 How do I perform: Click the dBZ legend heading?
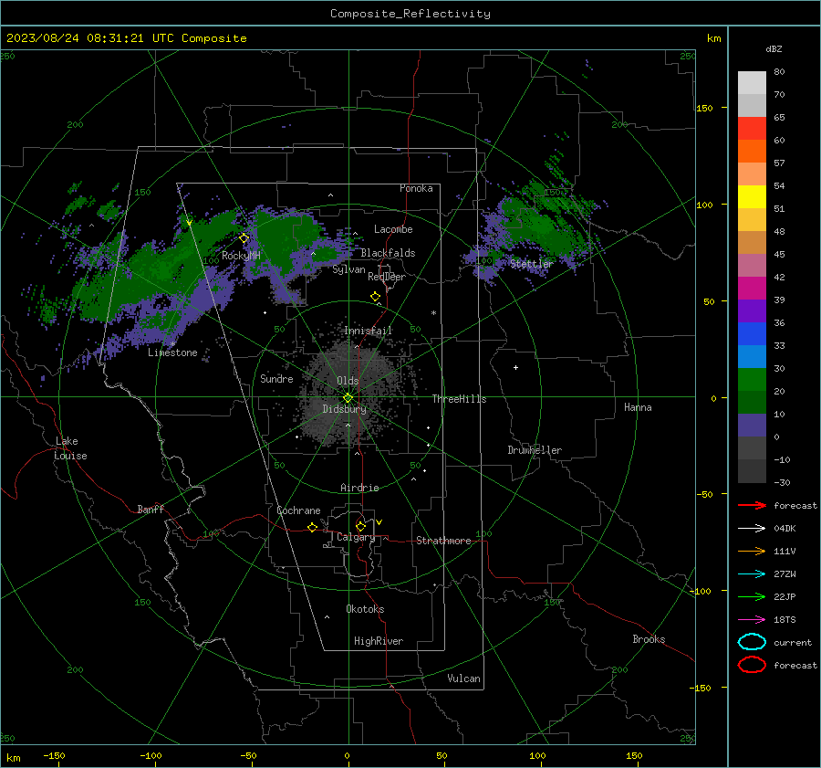[774, 49]
